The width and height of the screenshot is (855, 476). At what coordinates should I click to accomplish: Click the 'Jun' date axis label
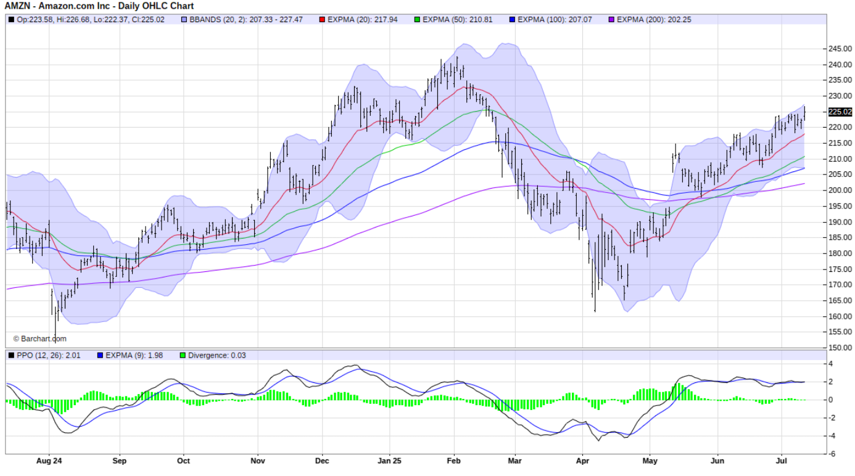coord(717,461)
